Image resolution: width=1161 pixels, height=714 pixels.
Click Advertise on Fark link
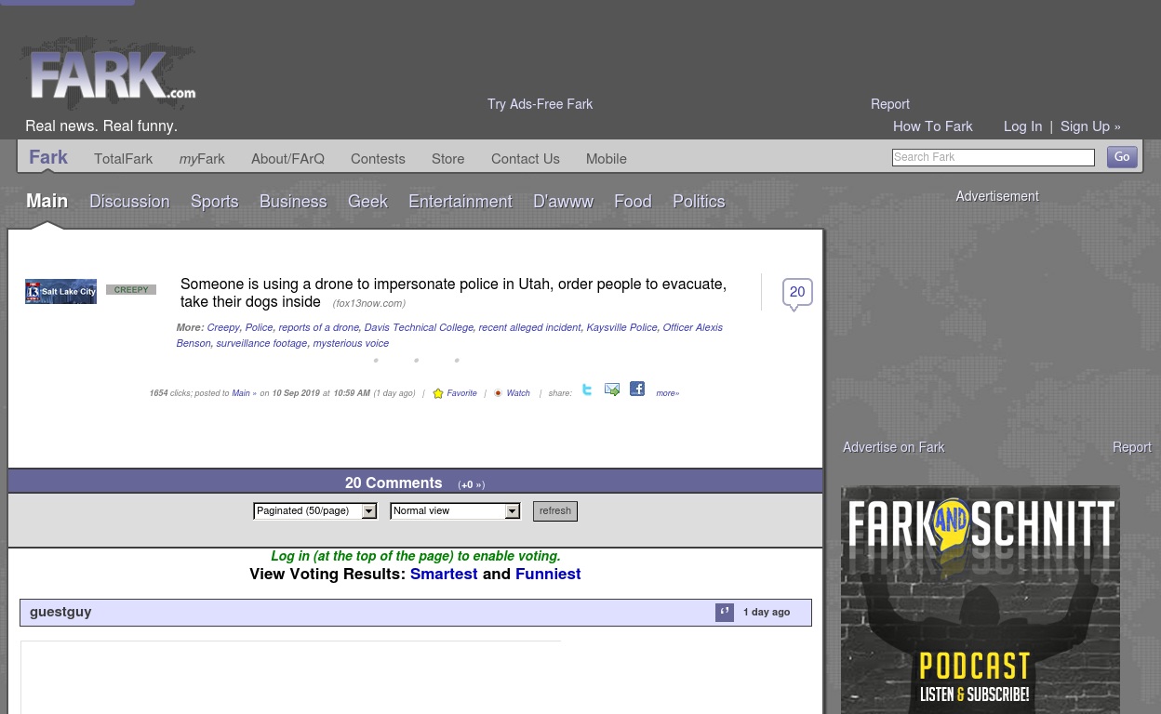pyautogui.click(x=894, y=448)
